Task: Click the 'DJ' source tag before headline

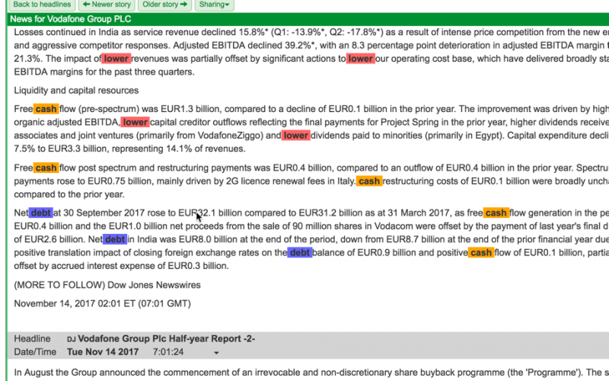Action: point(71,339)
